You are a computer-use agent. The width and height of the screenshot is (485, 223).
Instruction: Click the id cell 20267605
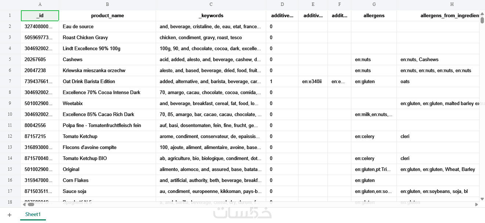click(x=40, y=59)
